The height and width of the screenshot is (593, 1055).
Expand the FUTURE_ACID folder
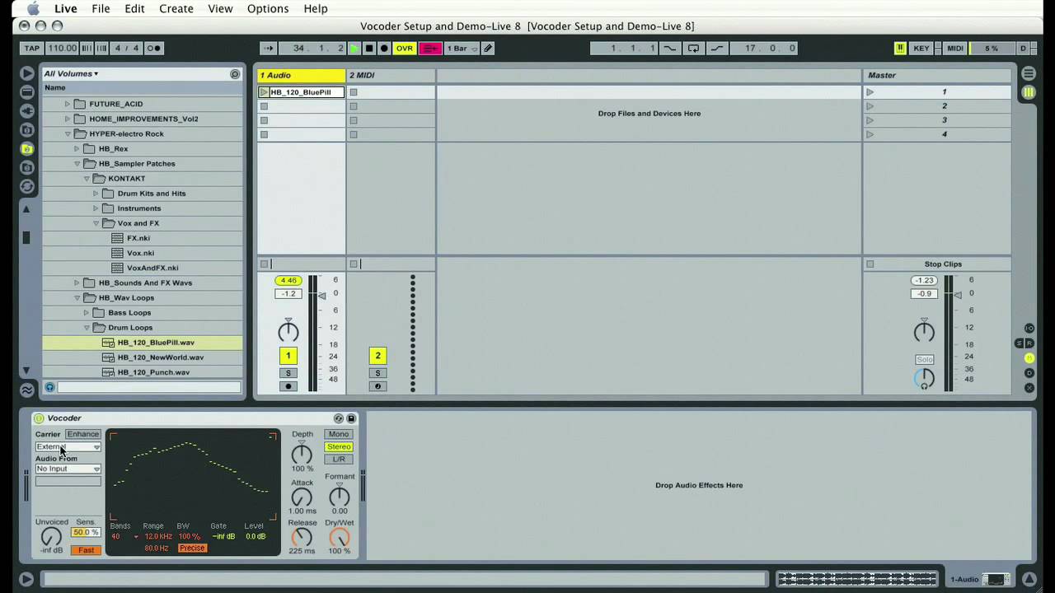[x=68, y=104]
